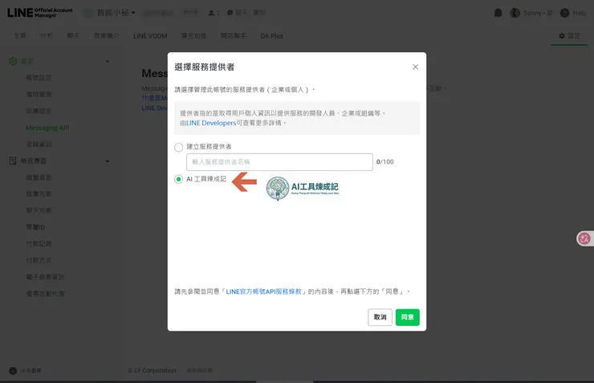
Task: Open the LINE VOOM tab
Action: pyautogui.click(x=150, y=36)
